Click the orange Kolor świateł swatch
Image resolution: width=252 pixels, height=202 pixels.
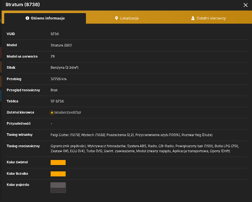click(x=58, y=162)
